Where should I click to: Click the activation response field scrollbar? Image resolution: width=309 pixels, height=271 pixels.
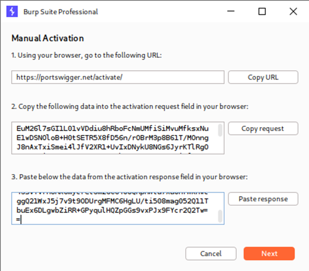pos(220,216)
